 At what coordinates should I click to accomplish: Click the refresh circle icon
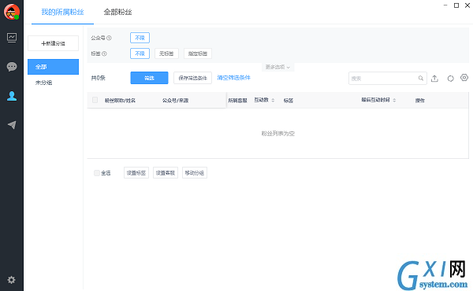[x=450, y=78]
